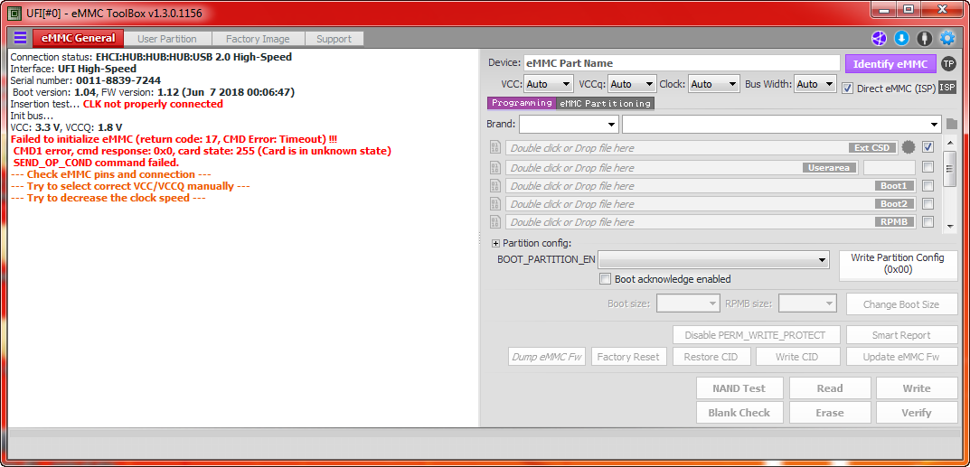Screen dimensions: 970x467
Task: Click the eMMC Part Name device field
Action: point(682,63)
